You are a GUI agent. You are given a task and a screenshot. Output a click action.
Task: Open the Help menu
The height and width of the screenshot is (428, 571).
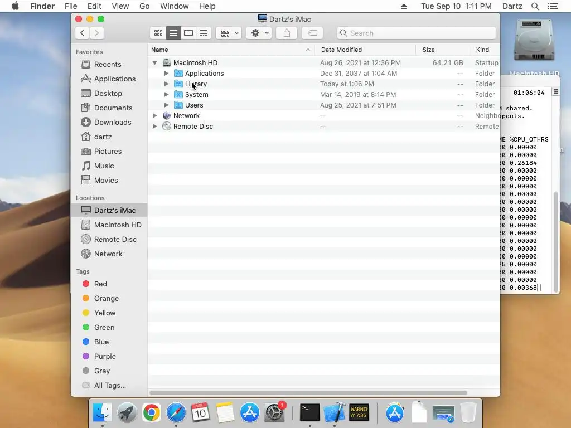(x=207, y=6)
